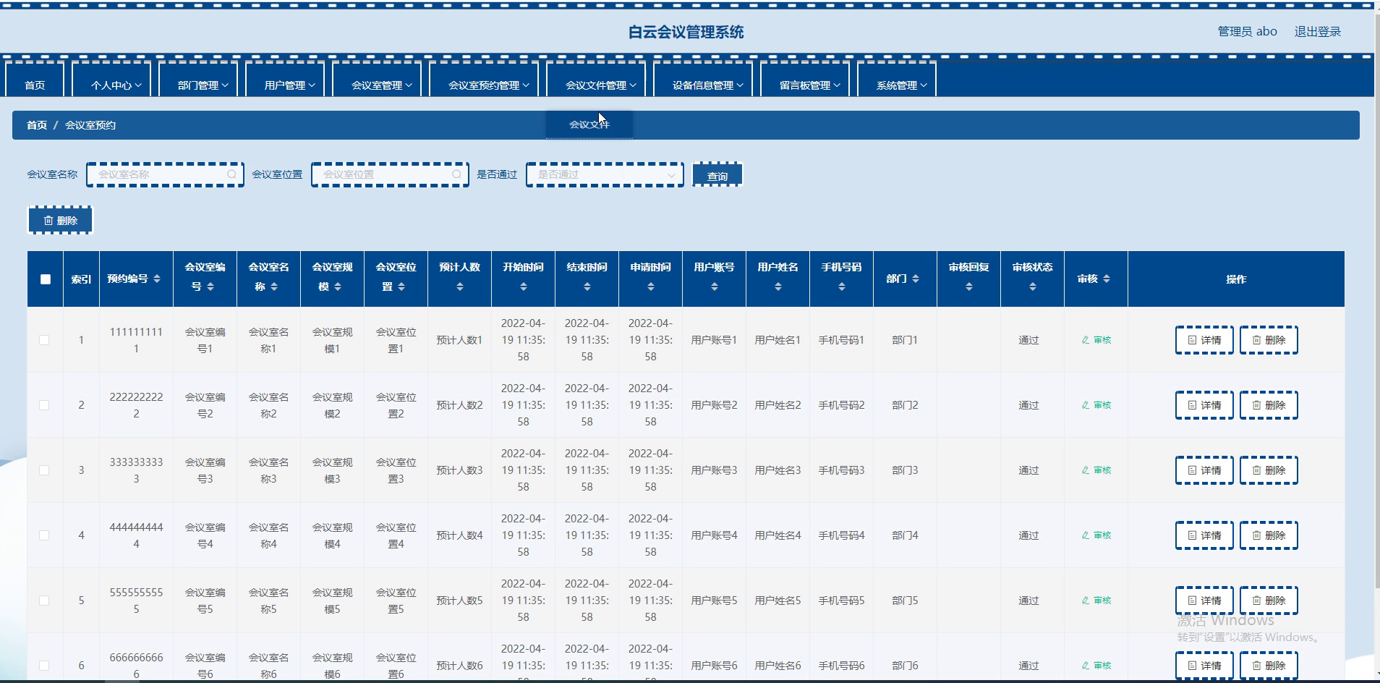This screenshot has width=1380, height=683.
Task: Click into 会议室名称 search field
Action: coord(165,174)
